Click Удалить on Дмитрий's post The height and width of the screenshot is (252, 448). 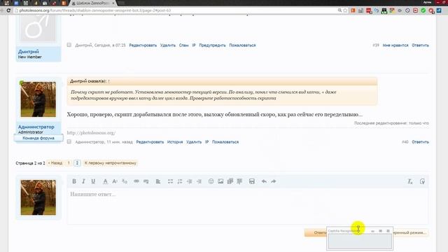coord(168,45)
